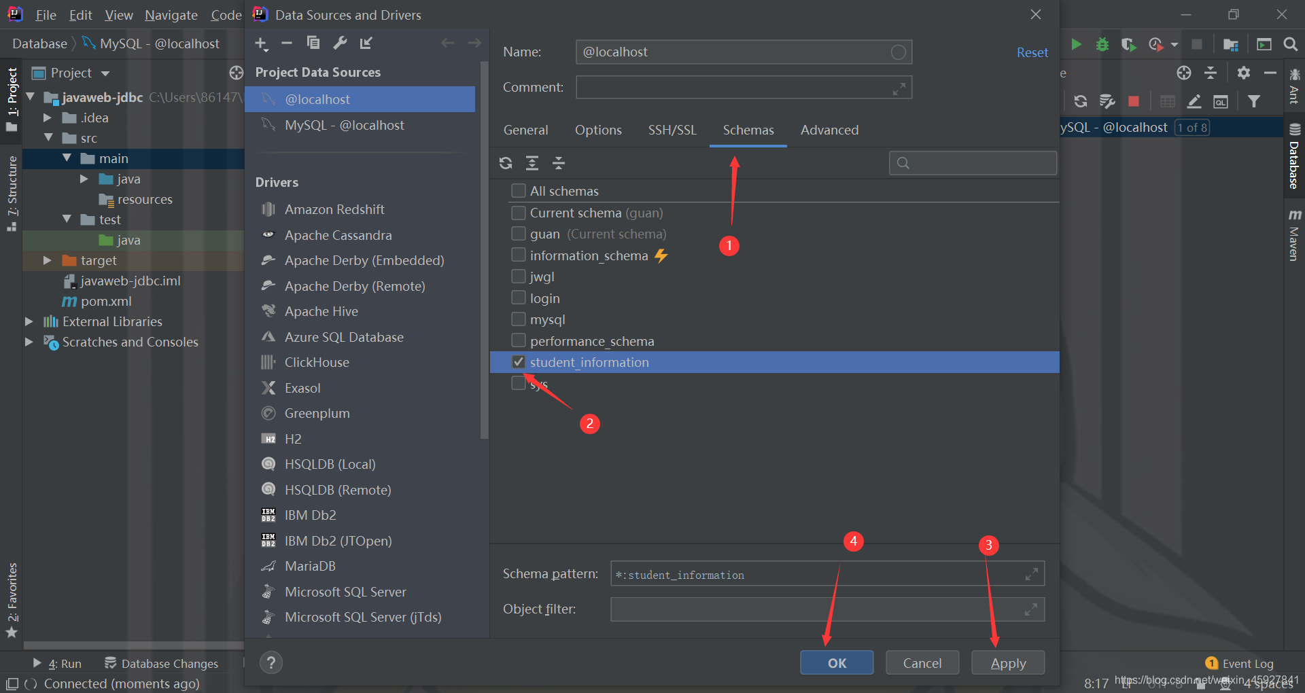Collapse the src folder
The height and width of the screenshot is (693, 1305).
click(48, 138)
